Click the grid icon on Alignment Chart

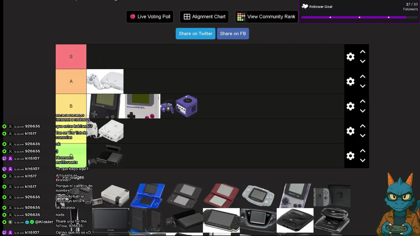click(187, 17)
